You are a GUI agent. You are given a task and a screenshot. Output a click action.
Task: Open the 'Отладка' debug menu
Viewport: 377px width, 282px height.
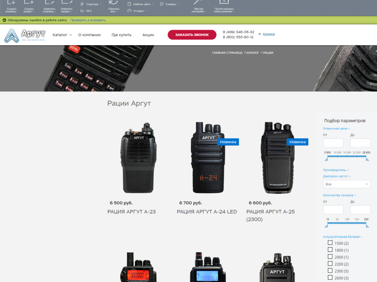click(137, 11)
